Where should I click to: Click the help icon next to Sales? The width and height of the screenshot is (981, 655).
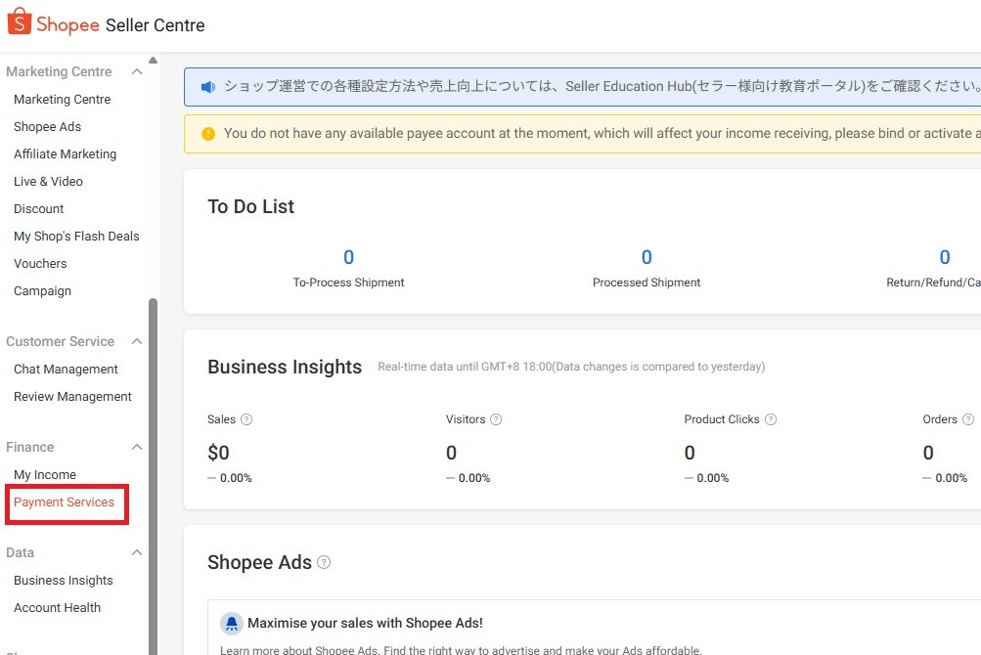(246, 419)
